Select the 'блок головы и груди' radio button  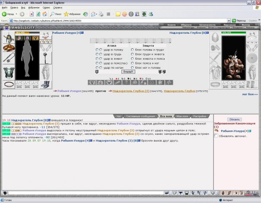pyautogui.click(x=132, y=50)
